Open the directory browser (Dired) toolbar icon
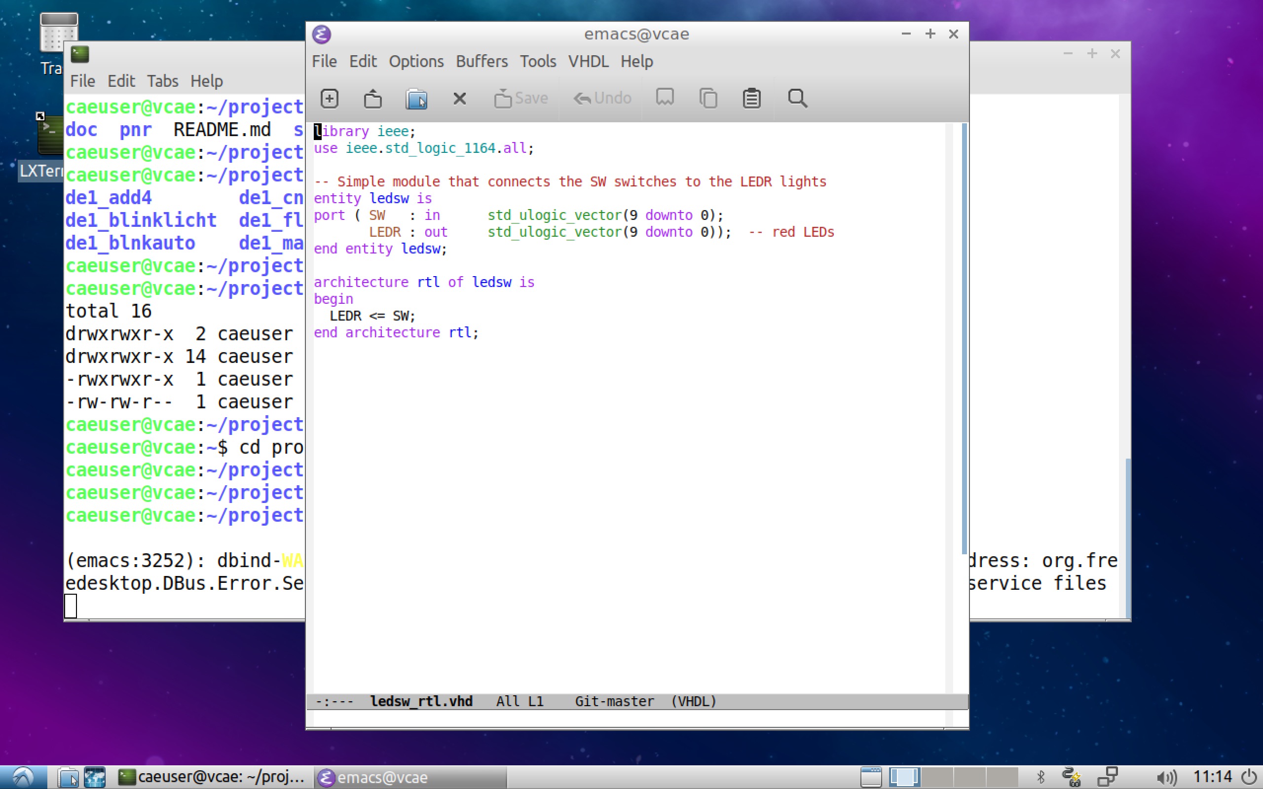Image resolution: width=1263 pixels, height=789 pixels. tap(416, 98)
